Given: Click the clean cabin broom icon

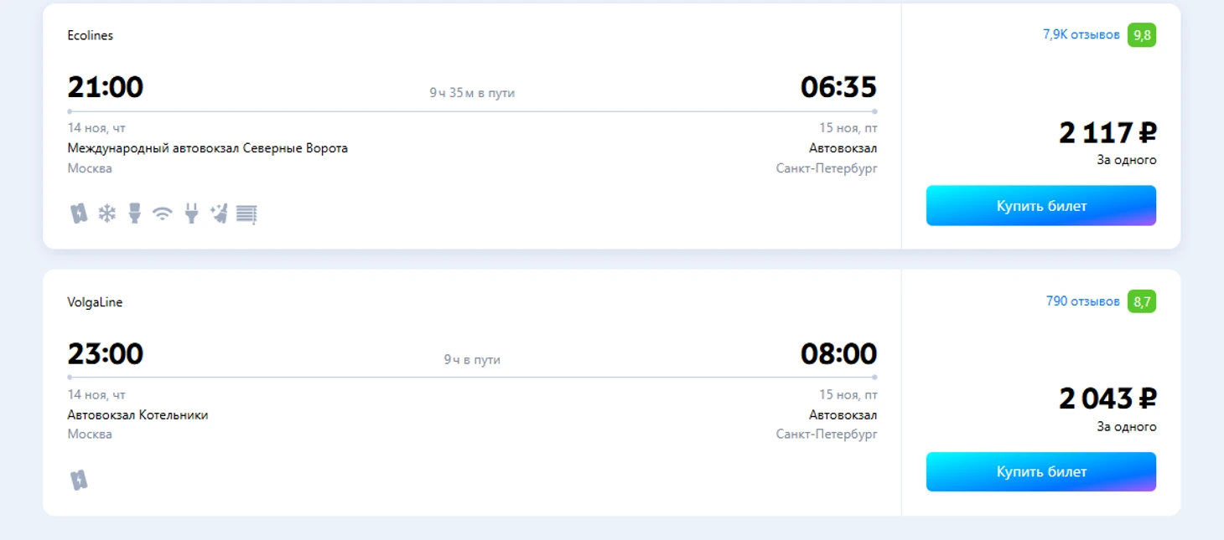Looking at the screenshot, I should pyautogui.click(x=219, y=213).
